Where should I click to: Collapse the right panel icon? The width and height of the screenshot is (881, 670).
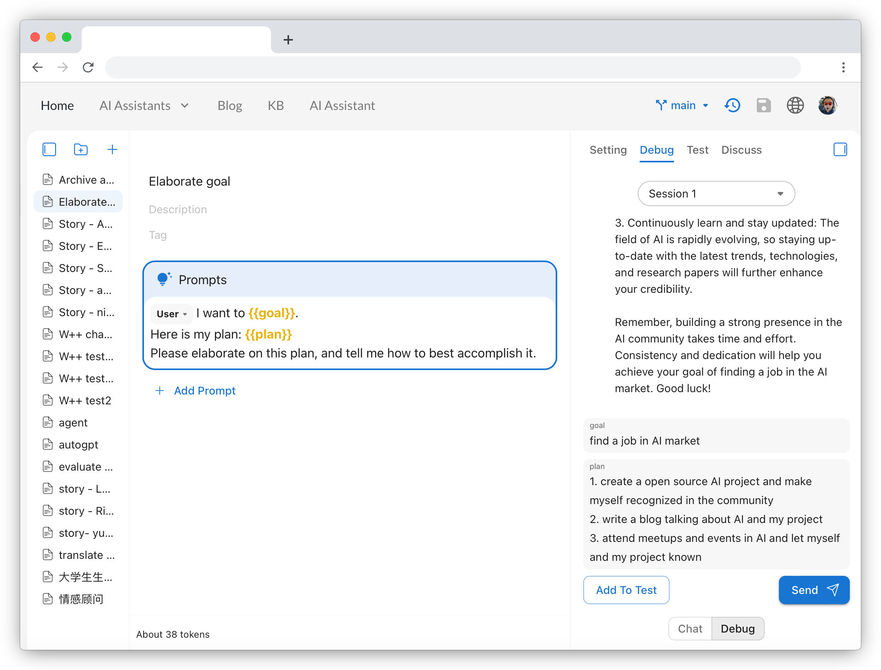(840, 149)
